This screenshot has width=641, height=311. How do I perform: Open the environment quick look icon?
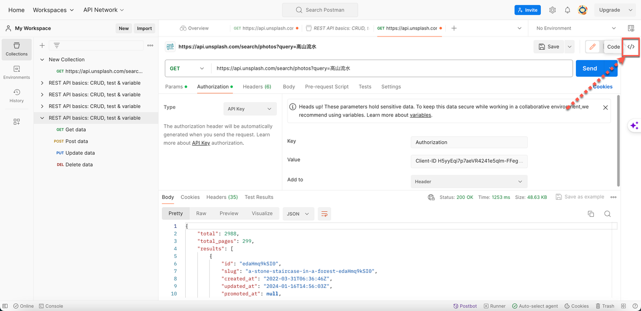(631, 28)
